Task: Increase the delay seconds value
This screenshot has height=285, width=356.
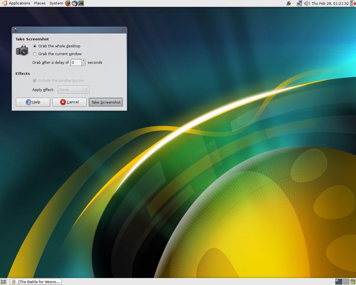Action: pyautogui.click(x=83, y=61)
